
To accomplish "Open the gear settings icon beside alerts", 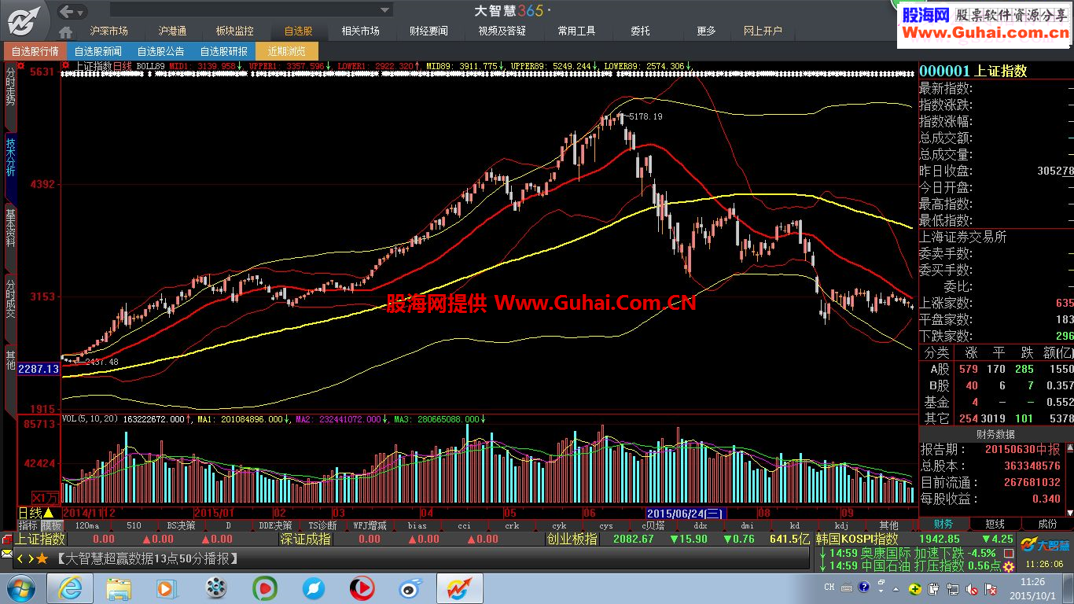I will click(x=1009, y=566).
